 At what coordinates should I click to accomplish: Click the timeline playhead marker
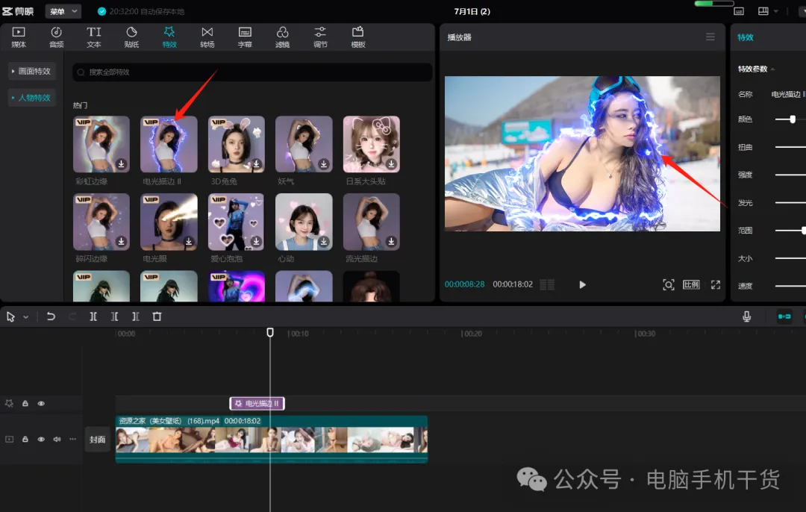click(270, 333)
